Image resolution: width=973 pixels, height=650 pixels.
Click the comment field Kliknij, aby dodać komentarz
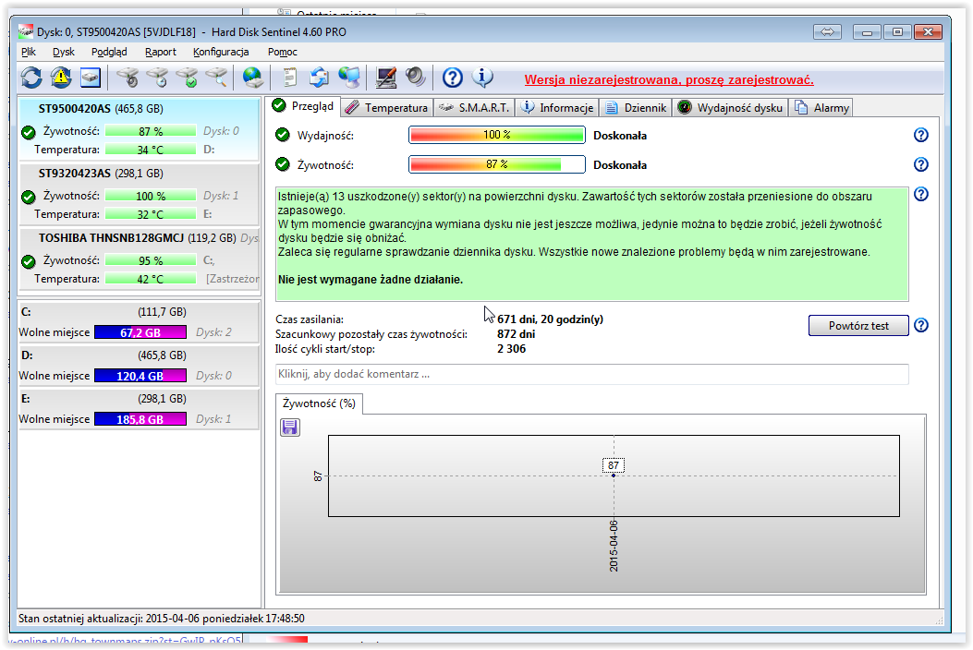(592, 374)
